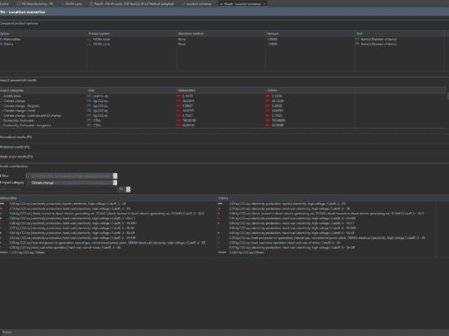Click unit icon in Land use and LU change row
Image resolution: width=449 pixels, height=336 pixels.
tap(89, 115)
